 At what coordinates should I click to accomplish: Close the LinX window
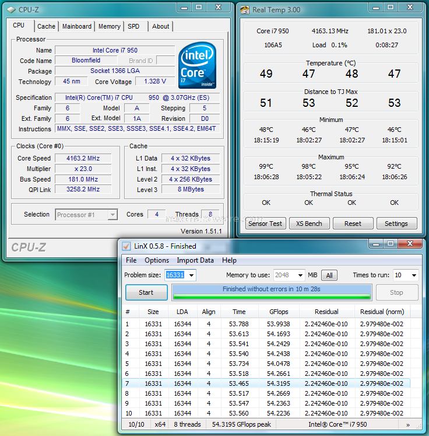pos(410,244)
